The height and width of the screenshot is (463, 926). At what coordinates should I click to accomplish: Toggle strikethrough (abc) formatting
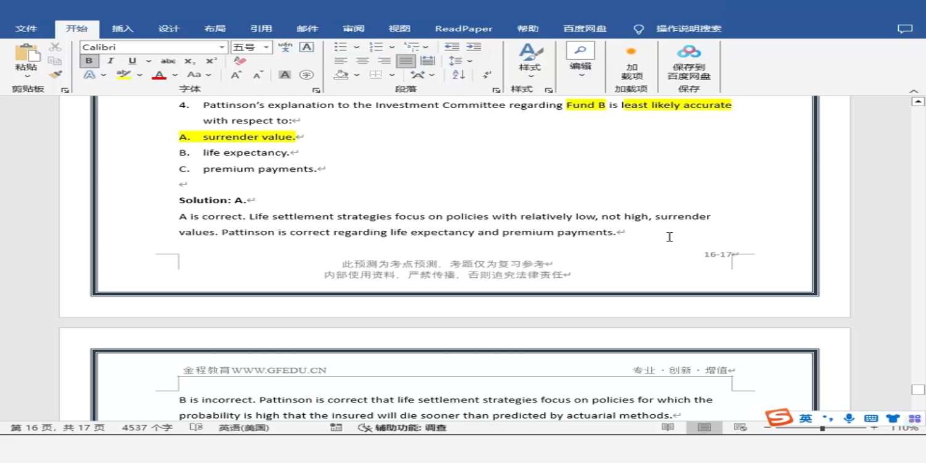click(x=168, y=61)
